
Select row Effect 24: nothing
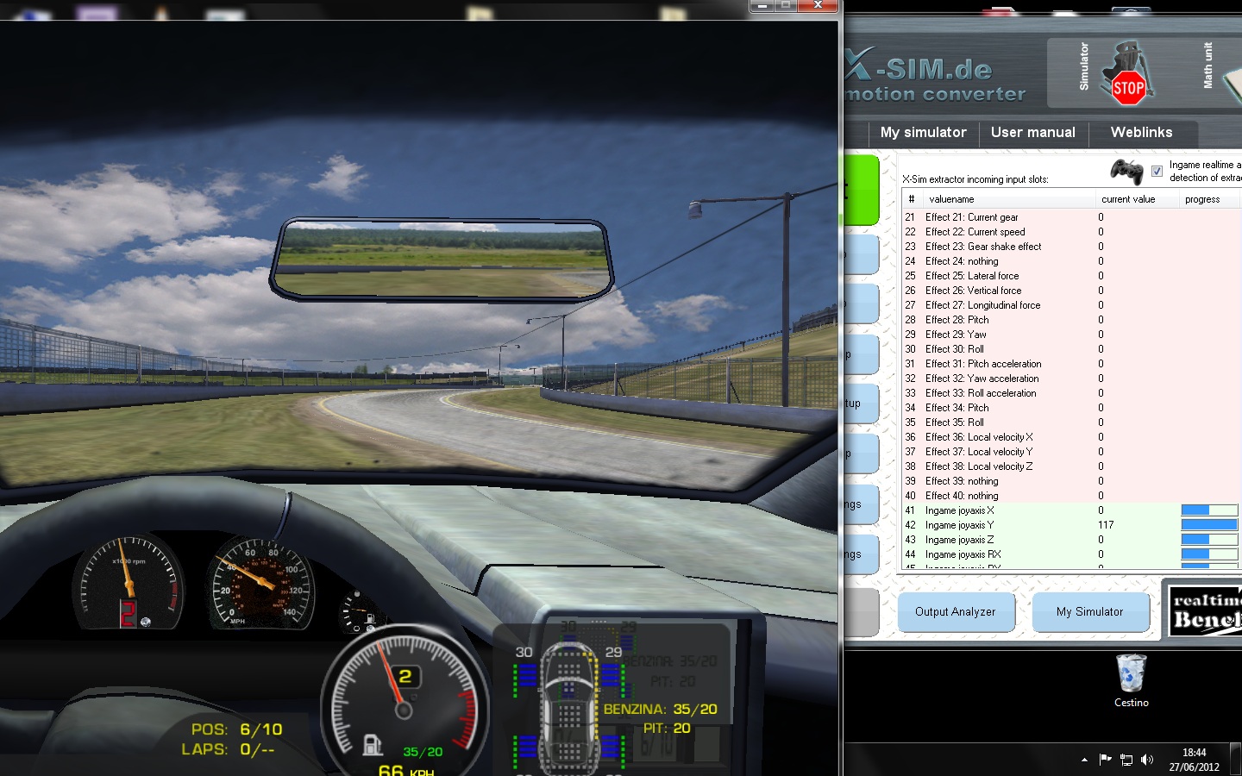[x=1070, y=261]
